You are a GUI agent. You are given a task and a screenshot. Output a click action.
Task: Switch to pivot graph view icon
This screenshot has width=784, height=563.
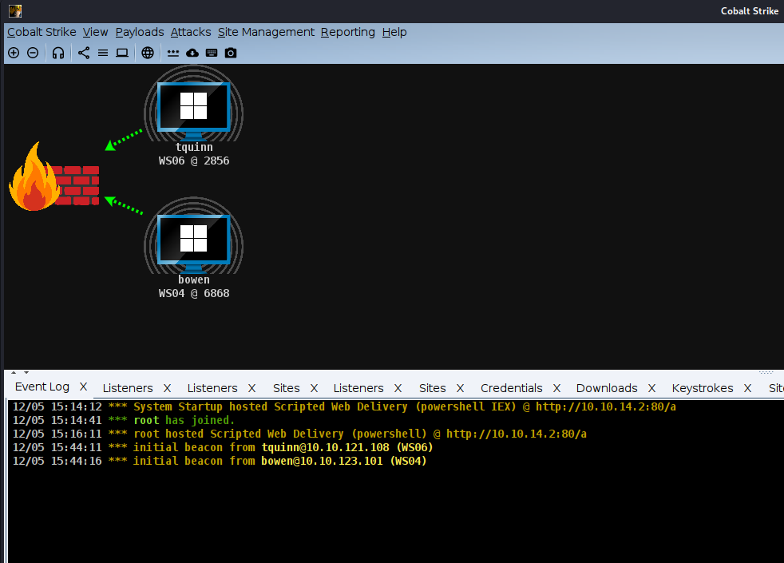coord(84,53)
